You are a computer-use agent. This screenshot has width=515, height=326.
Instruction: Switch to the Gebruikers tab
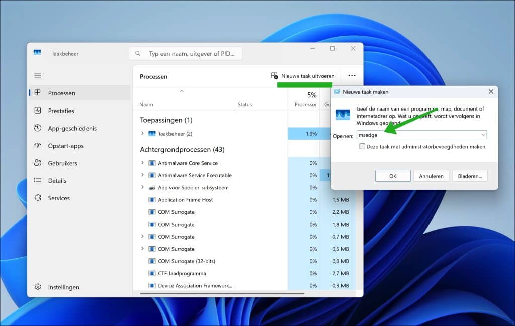[80, 163]
